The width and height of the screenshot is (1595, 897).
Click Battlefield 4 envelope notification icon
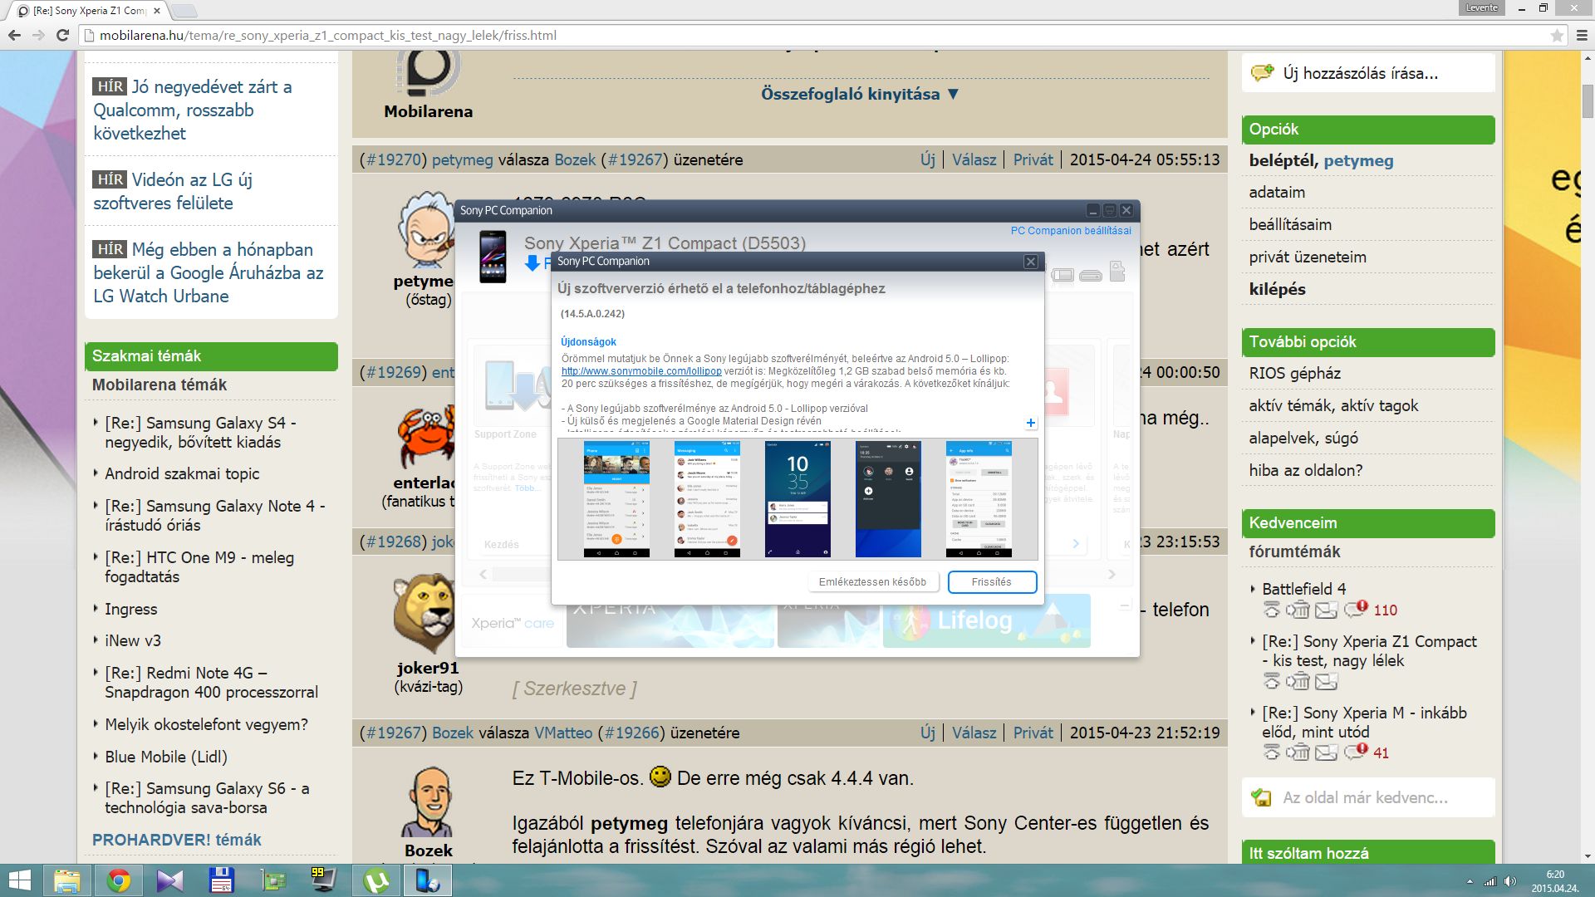pos(1327,610)
